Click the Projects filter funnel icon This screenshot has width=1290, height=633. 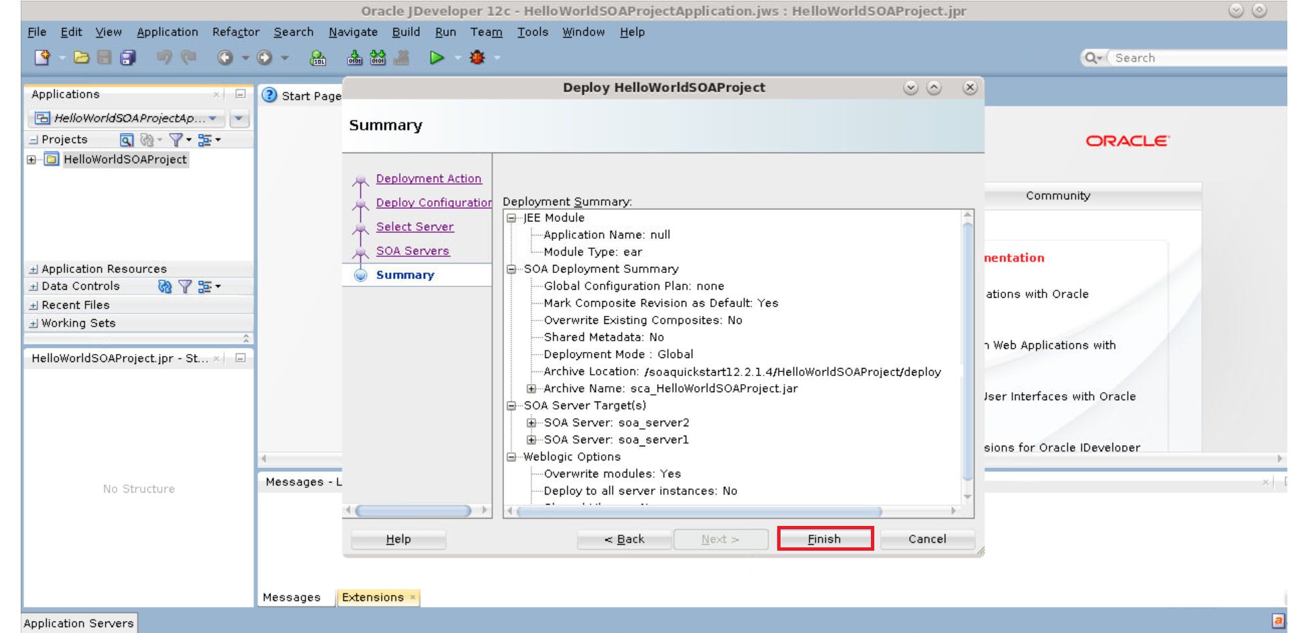pos(176,140)
